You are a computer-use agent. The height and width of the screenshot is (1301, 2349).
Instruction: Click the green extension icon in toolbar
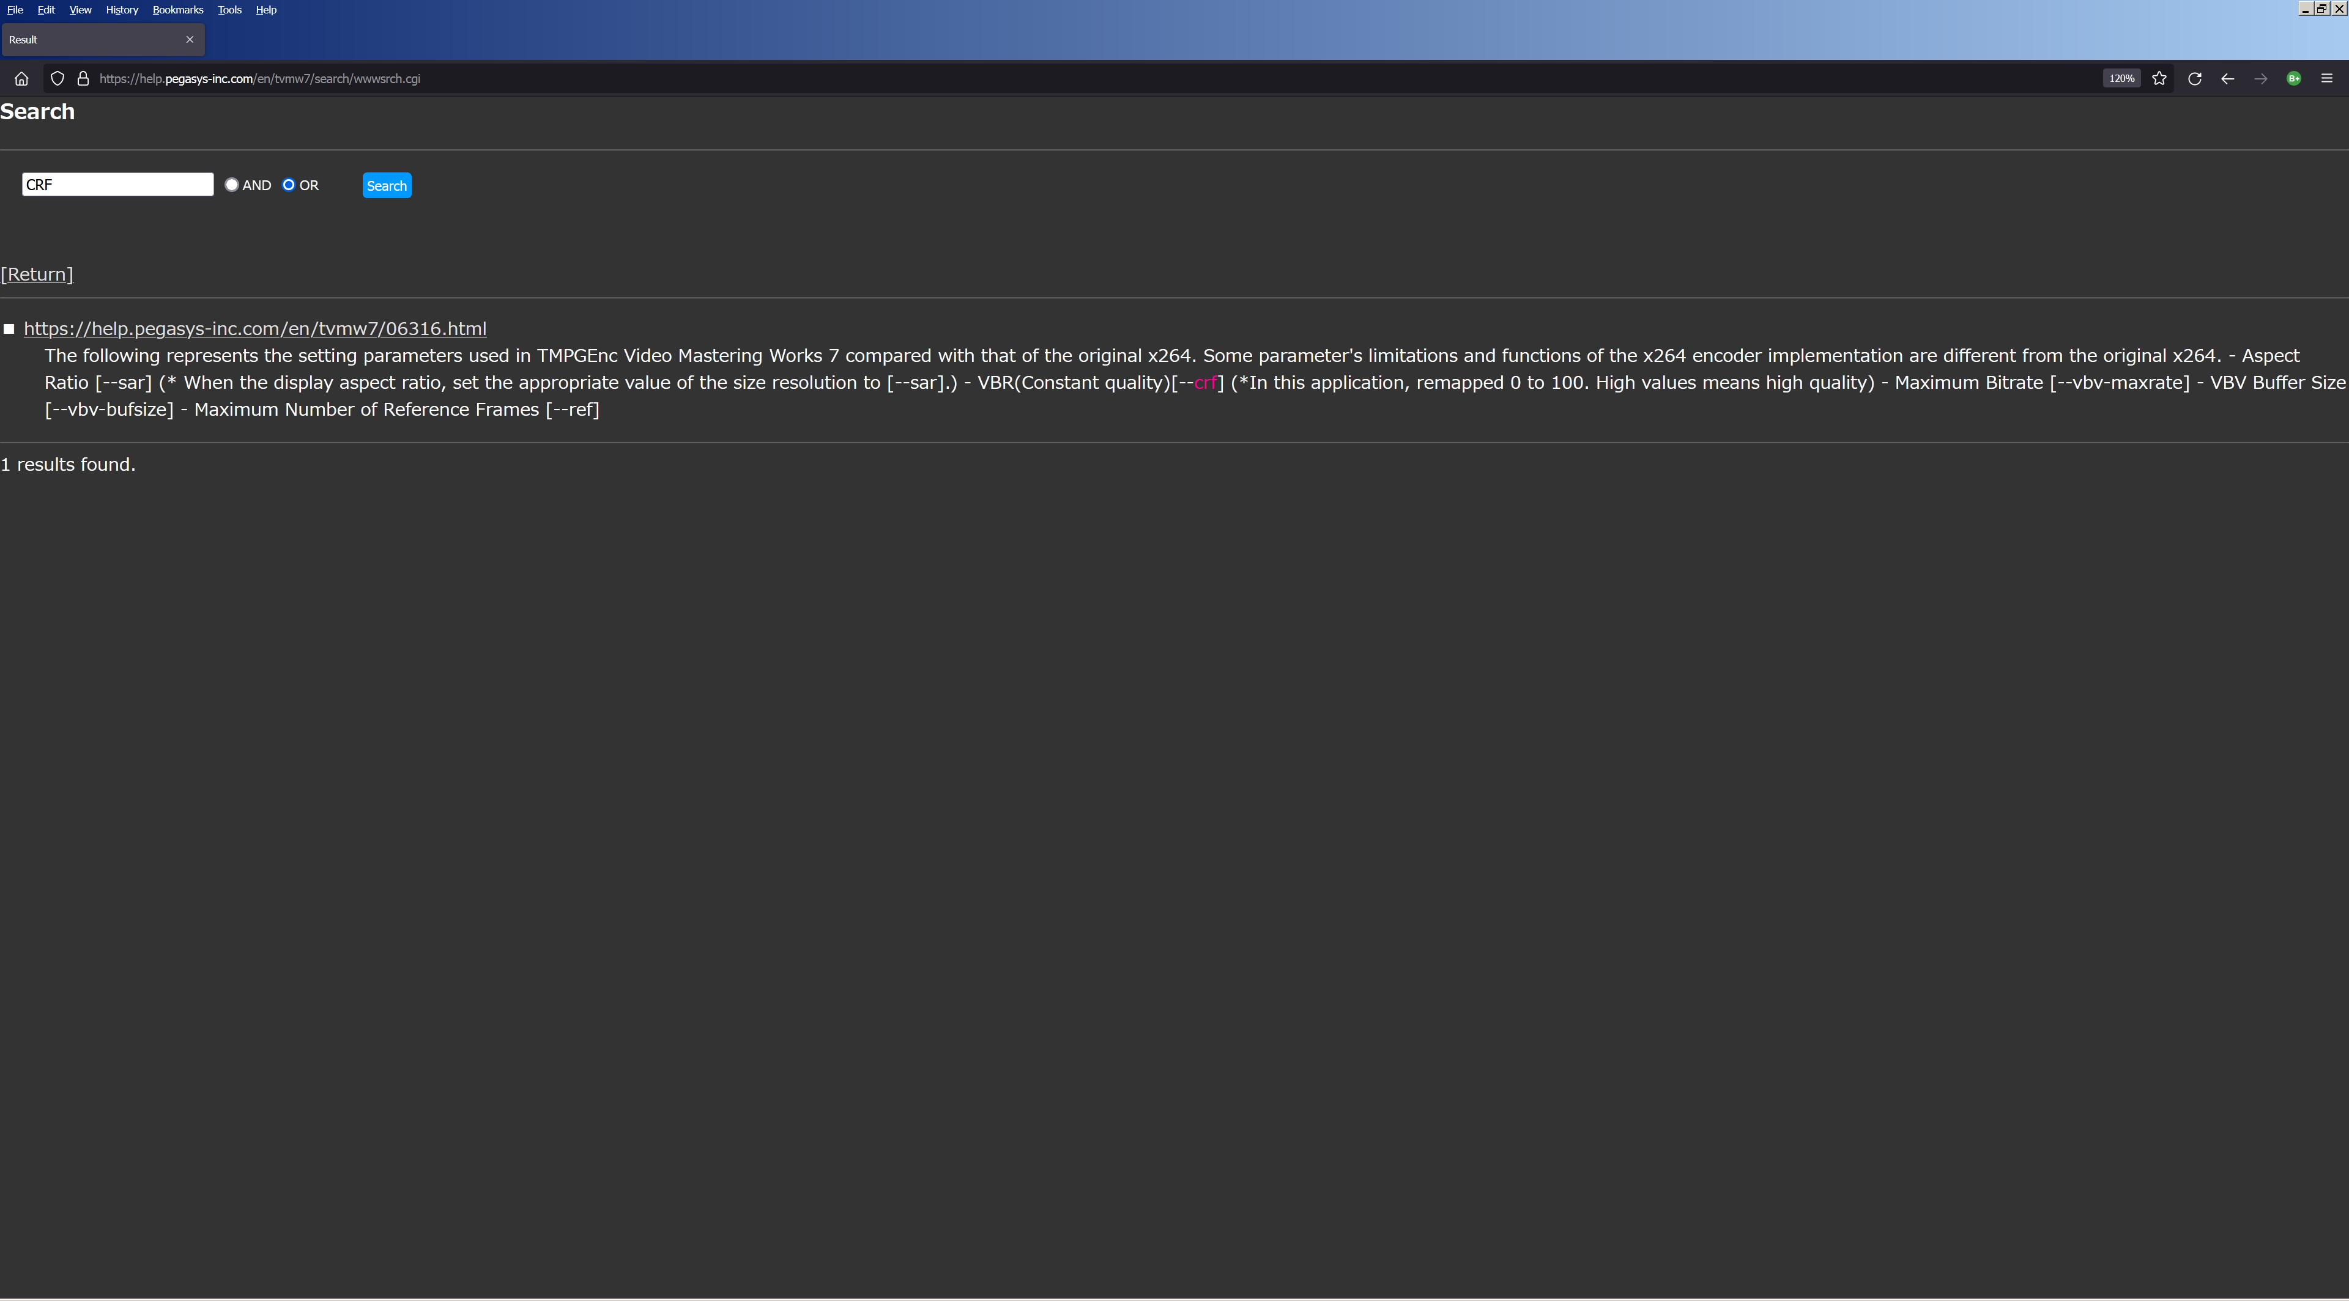click(2293, 78)
